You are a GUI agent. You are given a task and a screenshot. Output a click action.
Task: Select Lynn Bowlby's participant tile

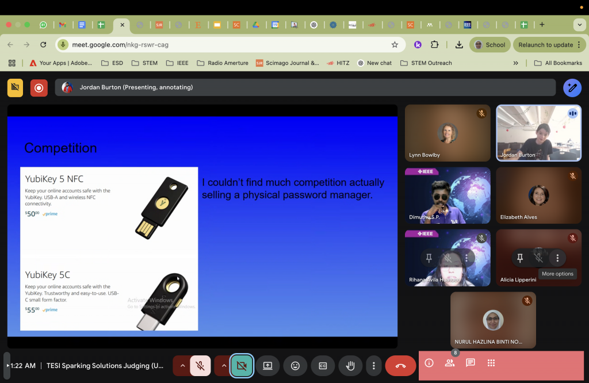coord(448,133)
